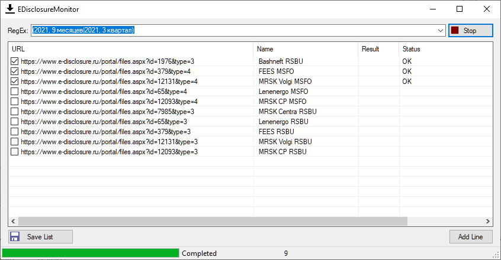Select the URL with id=12093&type=4
Screen dimensions: 501x260
pos(109,102)
